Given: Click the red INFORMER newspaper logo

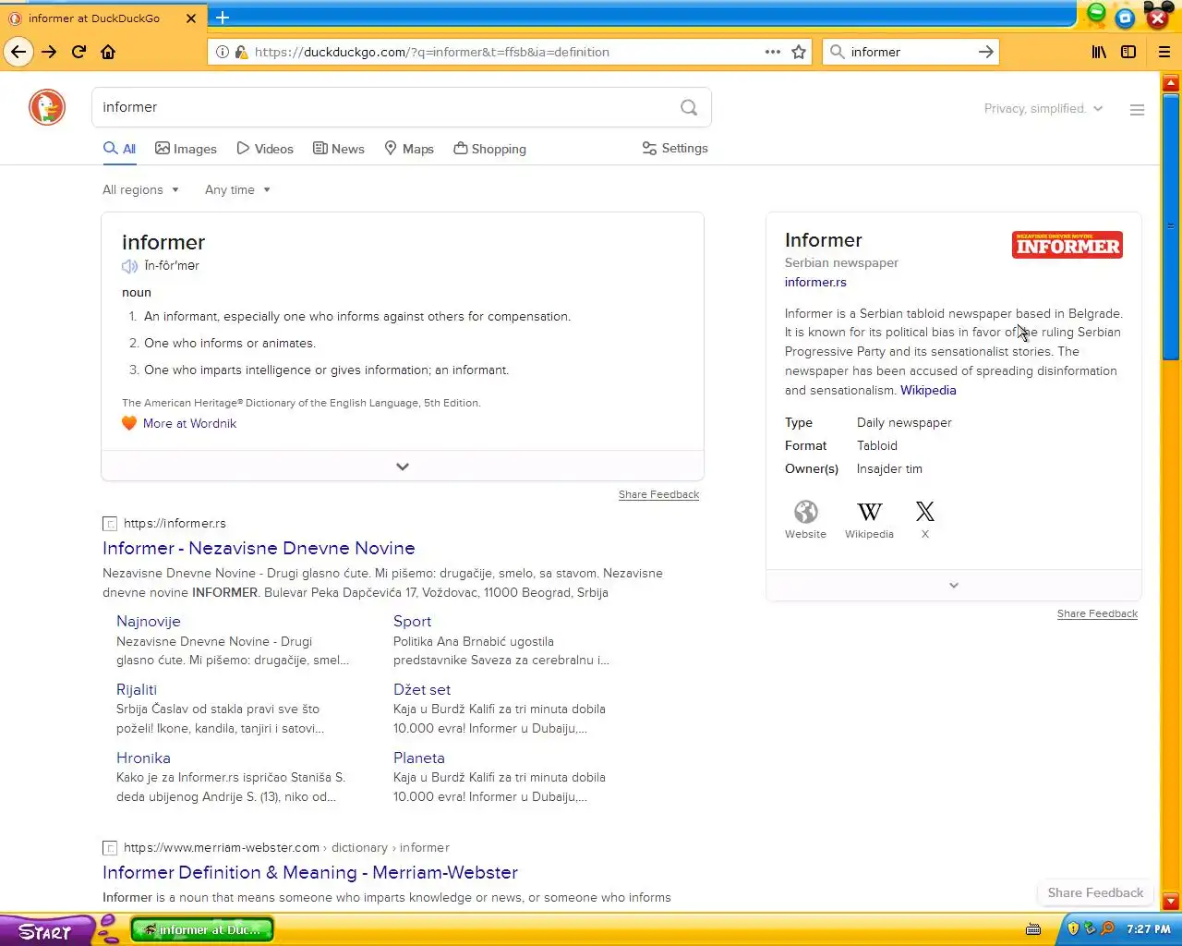Looking at the screenshot, I should click(1067, 245).
